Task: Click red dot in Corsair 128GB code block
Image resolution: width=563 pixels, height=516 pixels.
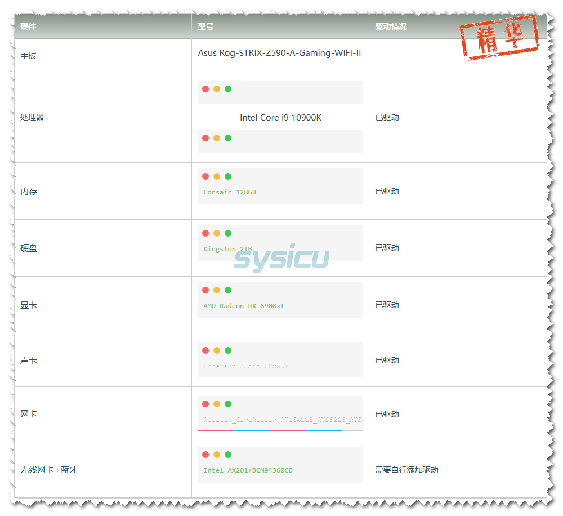Action: (x=205, y=176)
